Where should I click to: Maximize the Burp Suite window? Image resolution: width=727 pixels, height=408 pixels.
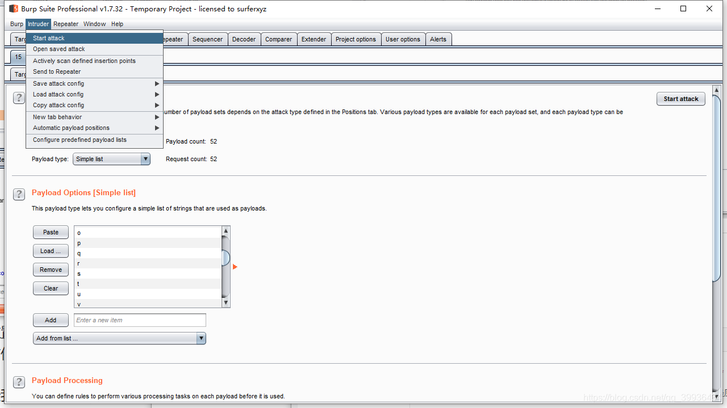[x=683, y=9]
